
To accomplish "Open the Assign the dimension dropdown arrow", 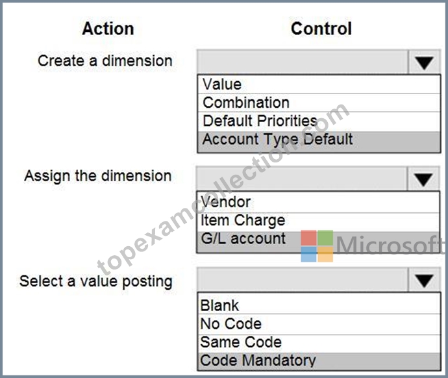I will coord(423,179).
